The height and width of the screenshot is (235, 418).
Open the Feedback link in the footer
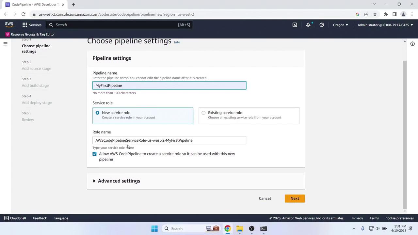[x=40, y=218]
